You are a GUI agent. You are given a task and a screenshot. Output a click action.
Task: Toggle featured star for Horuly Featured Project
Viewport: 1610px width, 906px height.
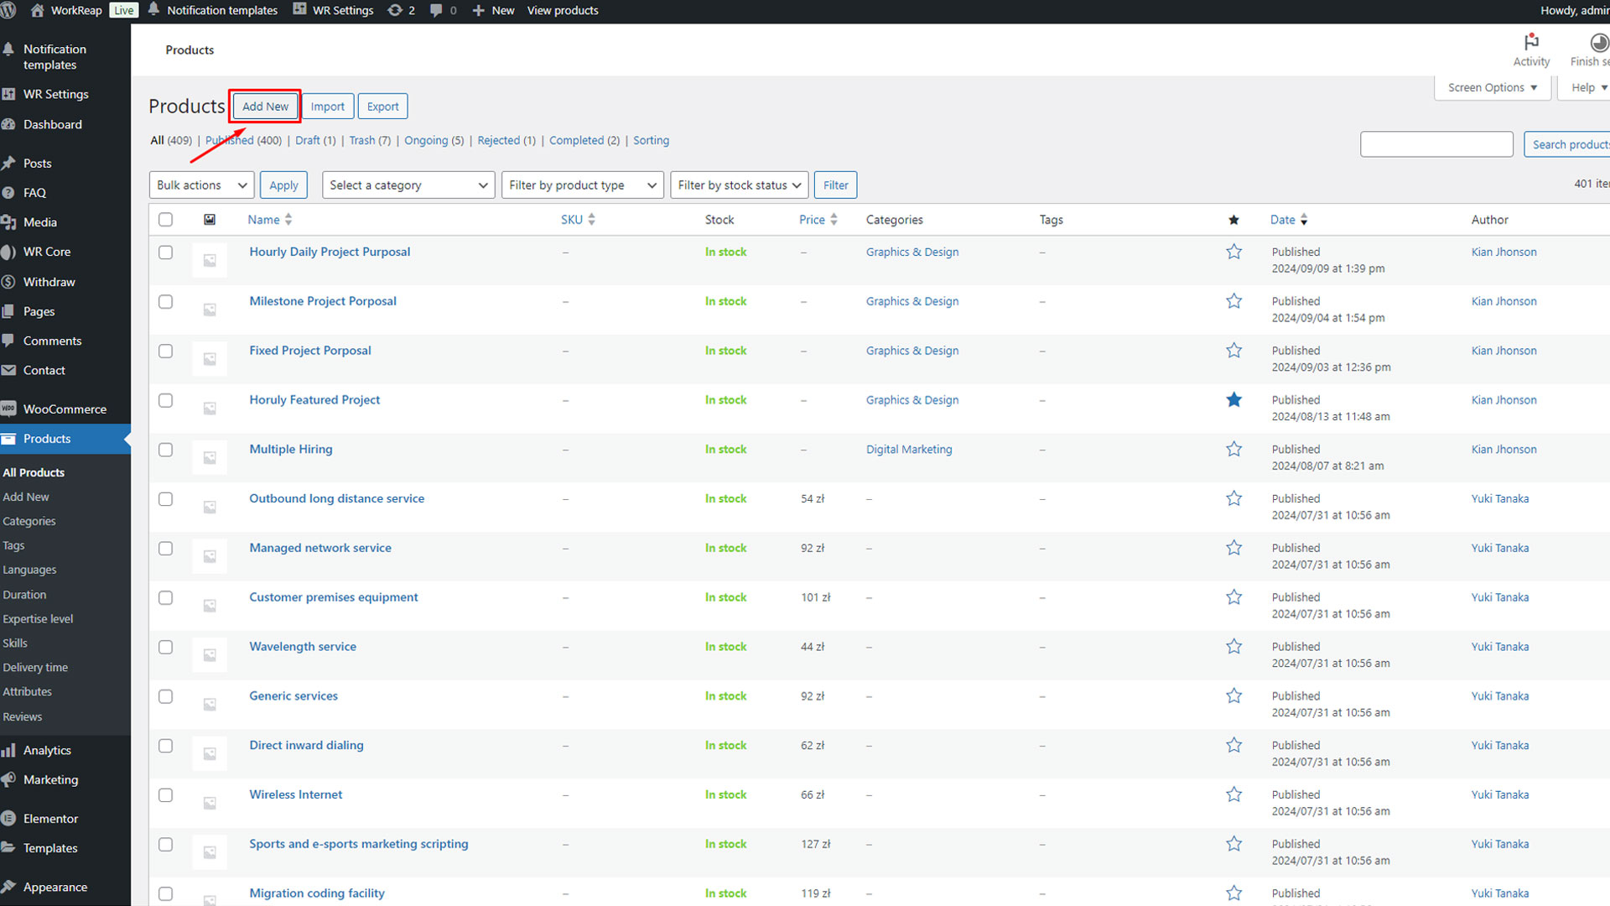[x=1233, y=400]
